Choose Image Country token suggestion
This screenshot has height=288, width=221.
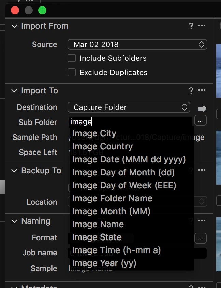132,146
